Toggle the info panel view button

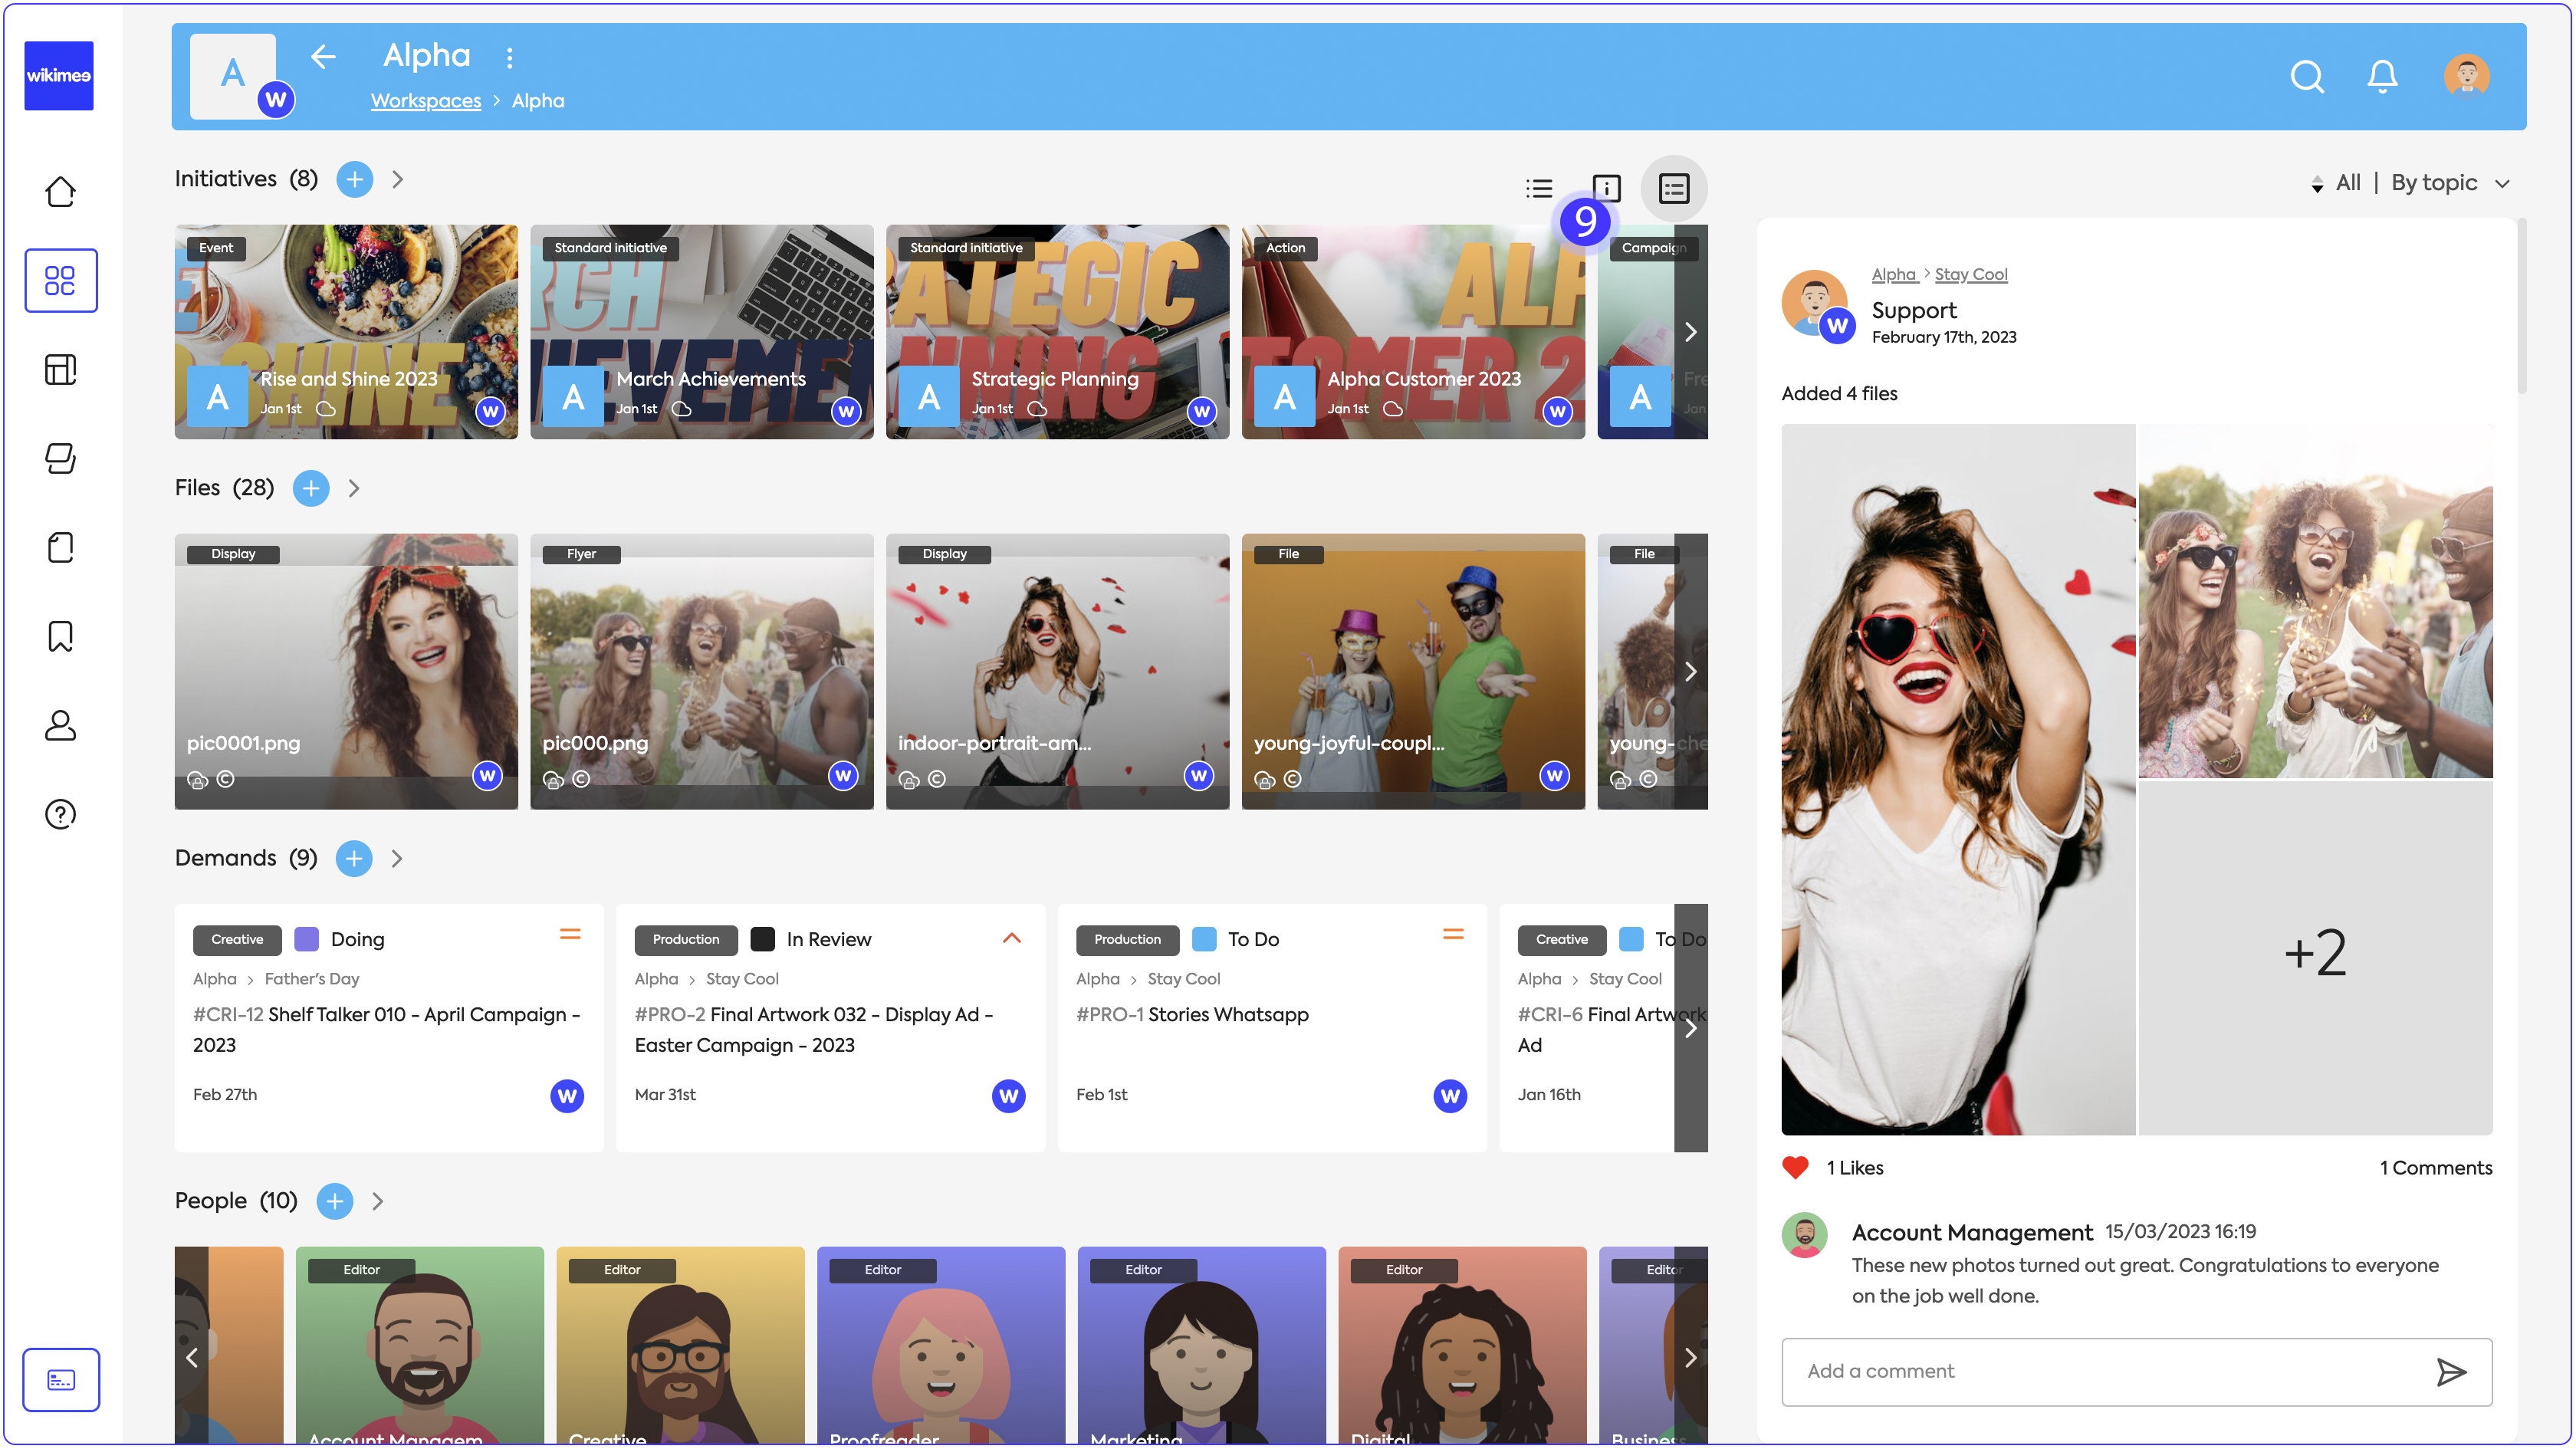(1606, 188)
